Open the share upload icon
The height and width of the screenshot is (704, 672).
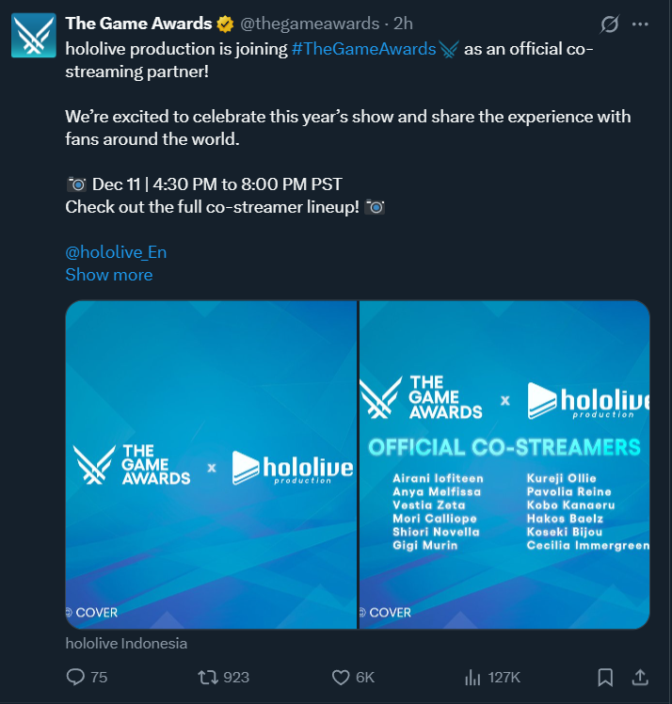click(640, 677)
